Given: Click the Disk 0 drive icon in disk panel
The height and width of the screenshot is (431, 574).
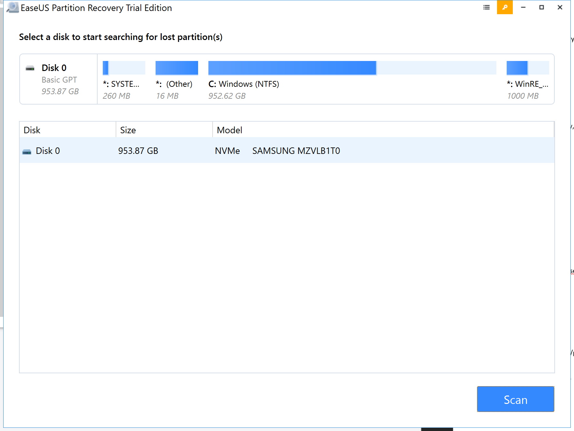Looking at the screenshot, I should click(30, 68).
